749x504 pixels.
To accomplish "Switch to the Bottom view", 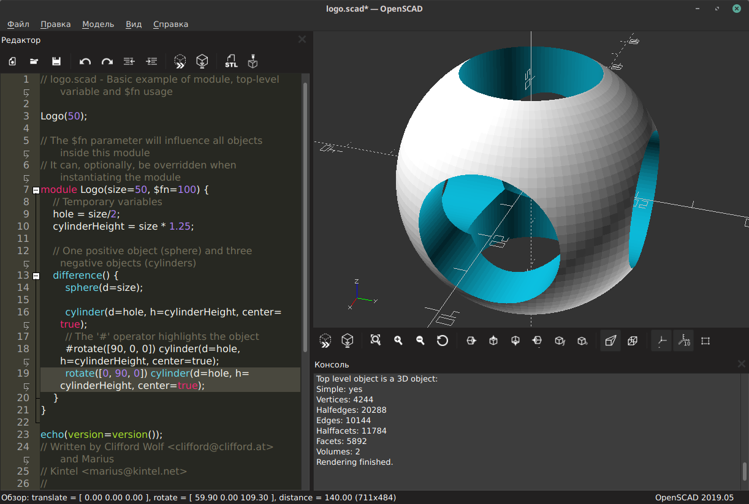I will [x=515, y=340].
